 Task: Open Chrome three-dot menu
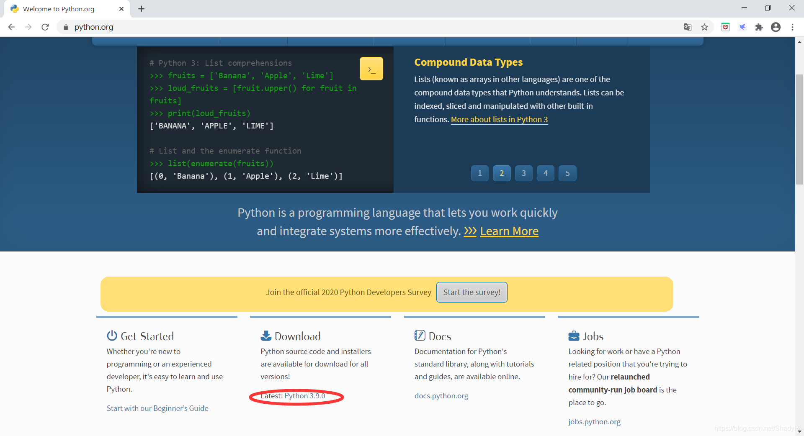click(792, 27)
